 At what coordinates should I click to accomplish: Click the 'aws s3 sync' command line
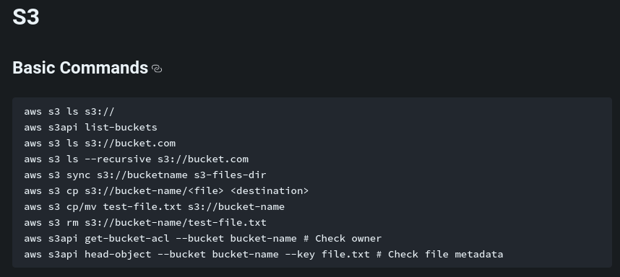click(145, 175)
